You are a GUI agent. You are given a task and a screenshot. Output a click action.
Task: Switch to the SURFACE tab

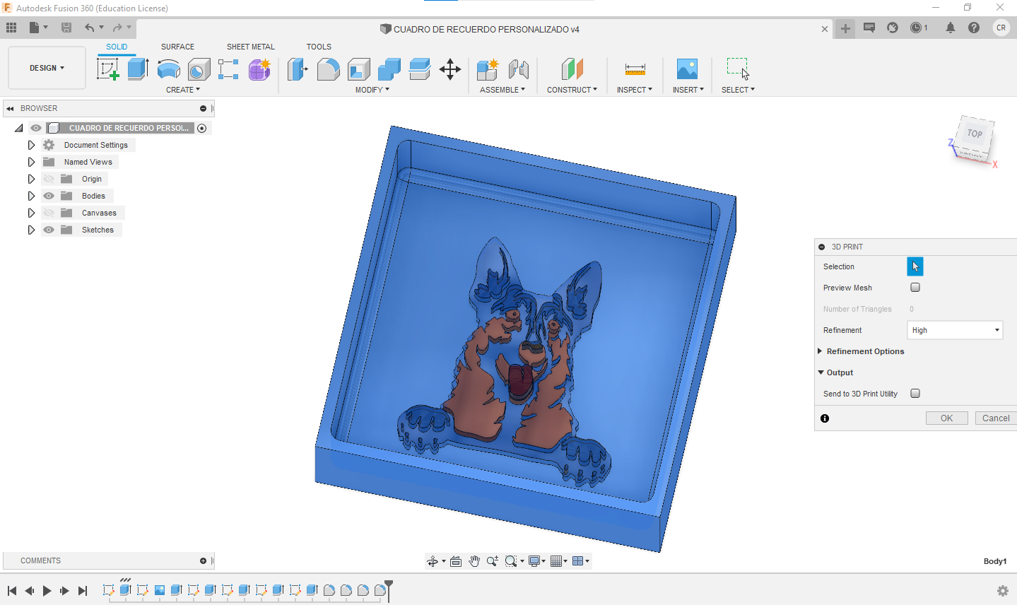[x=177, y=47]
